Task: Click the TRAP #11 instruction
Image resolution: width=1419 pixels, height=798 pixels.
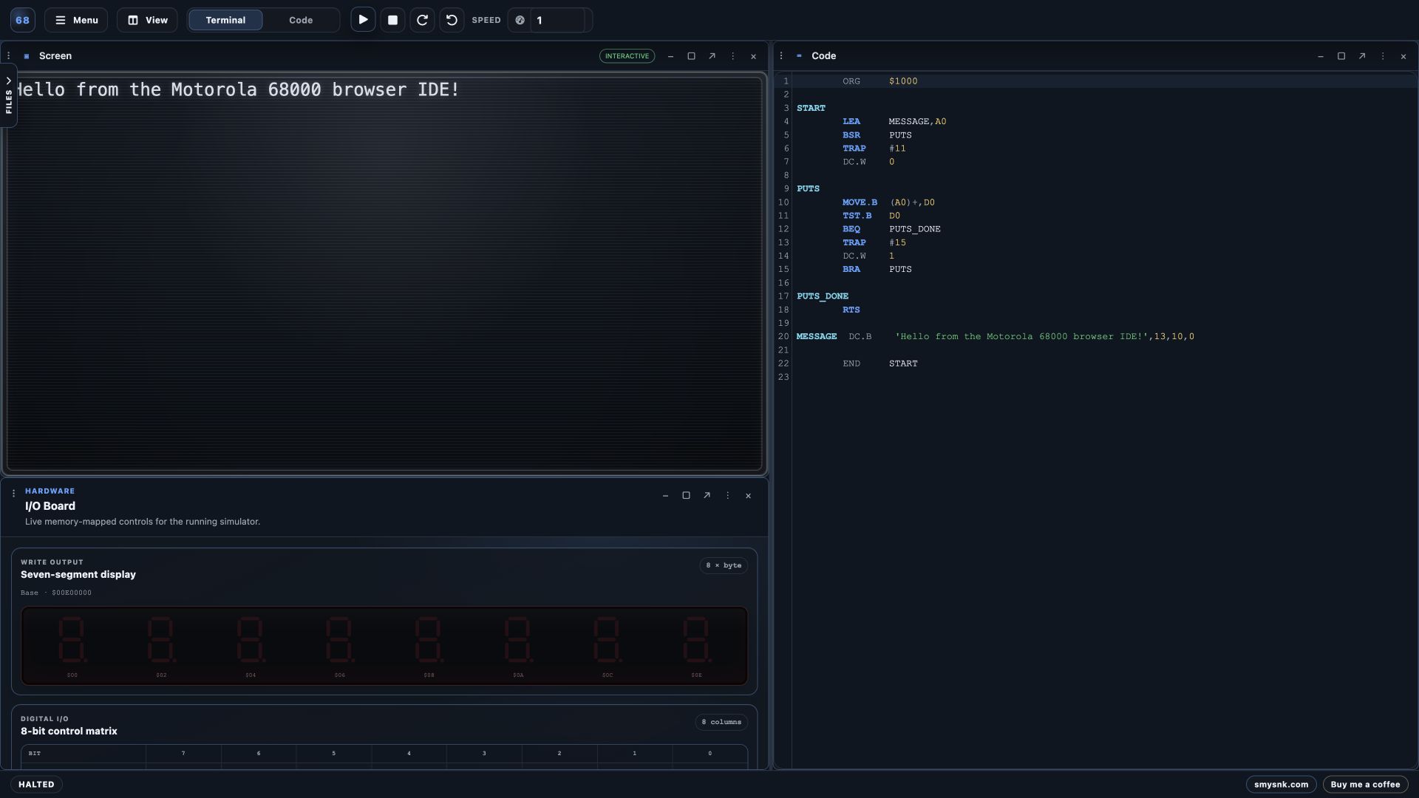Action: 874,149
